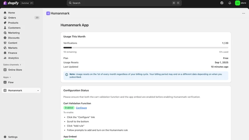
Task: Click the Home icon in the sidebar
Action: point(5,13)
